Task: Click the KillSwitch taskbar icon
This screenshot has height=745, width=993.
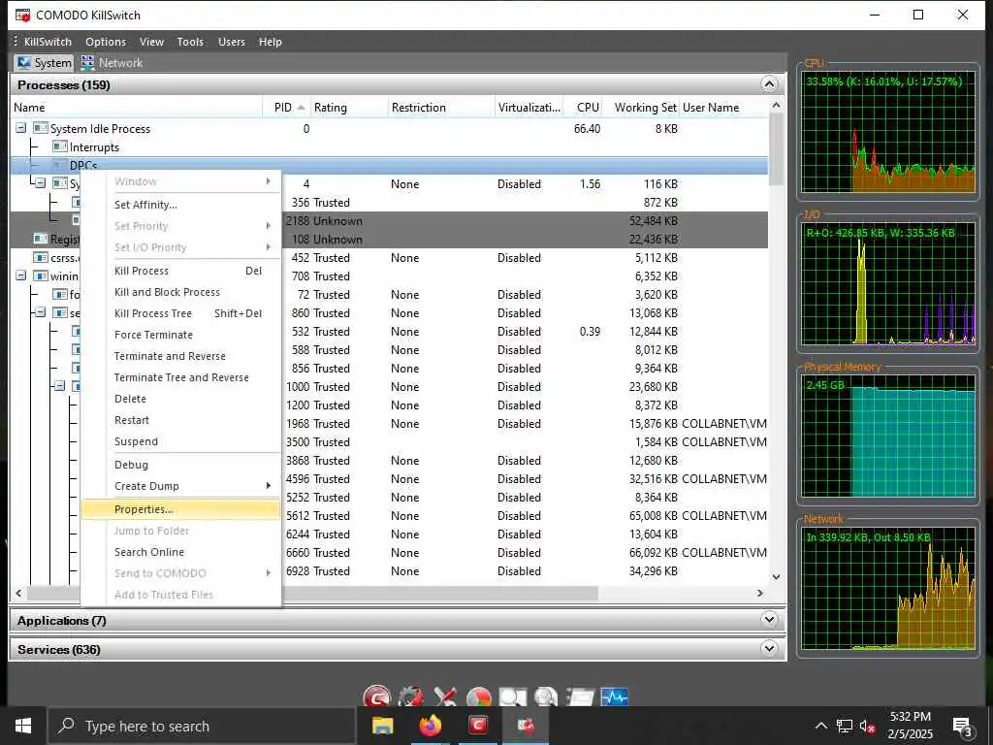Action: point(526,726)
